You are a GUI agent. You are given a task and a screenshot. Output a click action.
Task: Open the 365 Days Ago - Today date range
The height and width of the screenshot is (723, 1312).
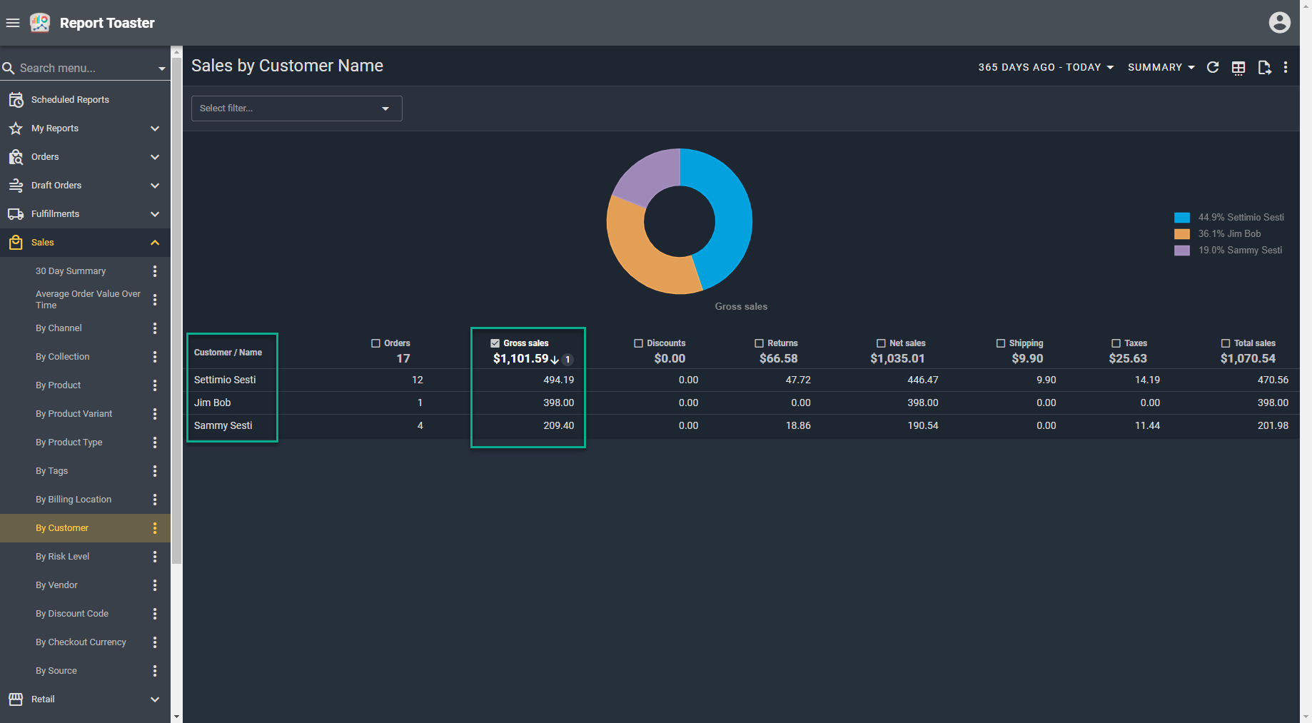pos(1045,67)
